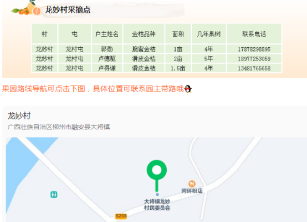Click the address 广西壮族自治区柳州市融安县大将镇
307x222 pixels.
pos(59,127)
